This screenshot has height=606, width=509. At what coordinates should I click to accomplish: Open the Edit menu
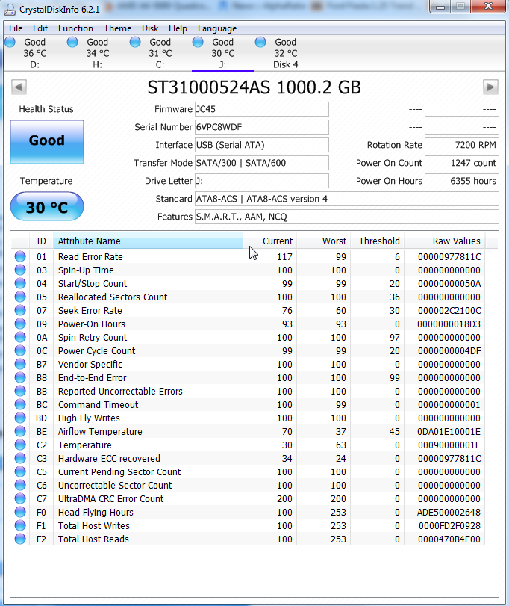tap(40, 28)
